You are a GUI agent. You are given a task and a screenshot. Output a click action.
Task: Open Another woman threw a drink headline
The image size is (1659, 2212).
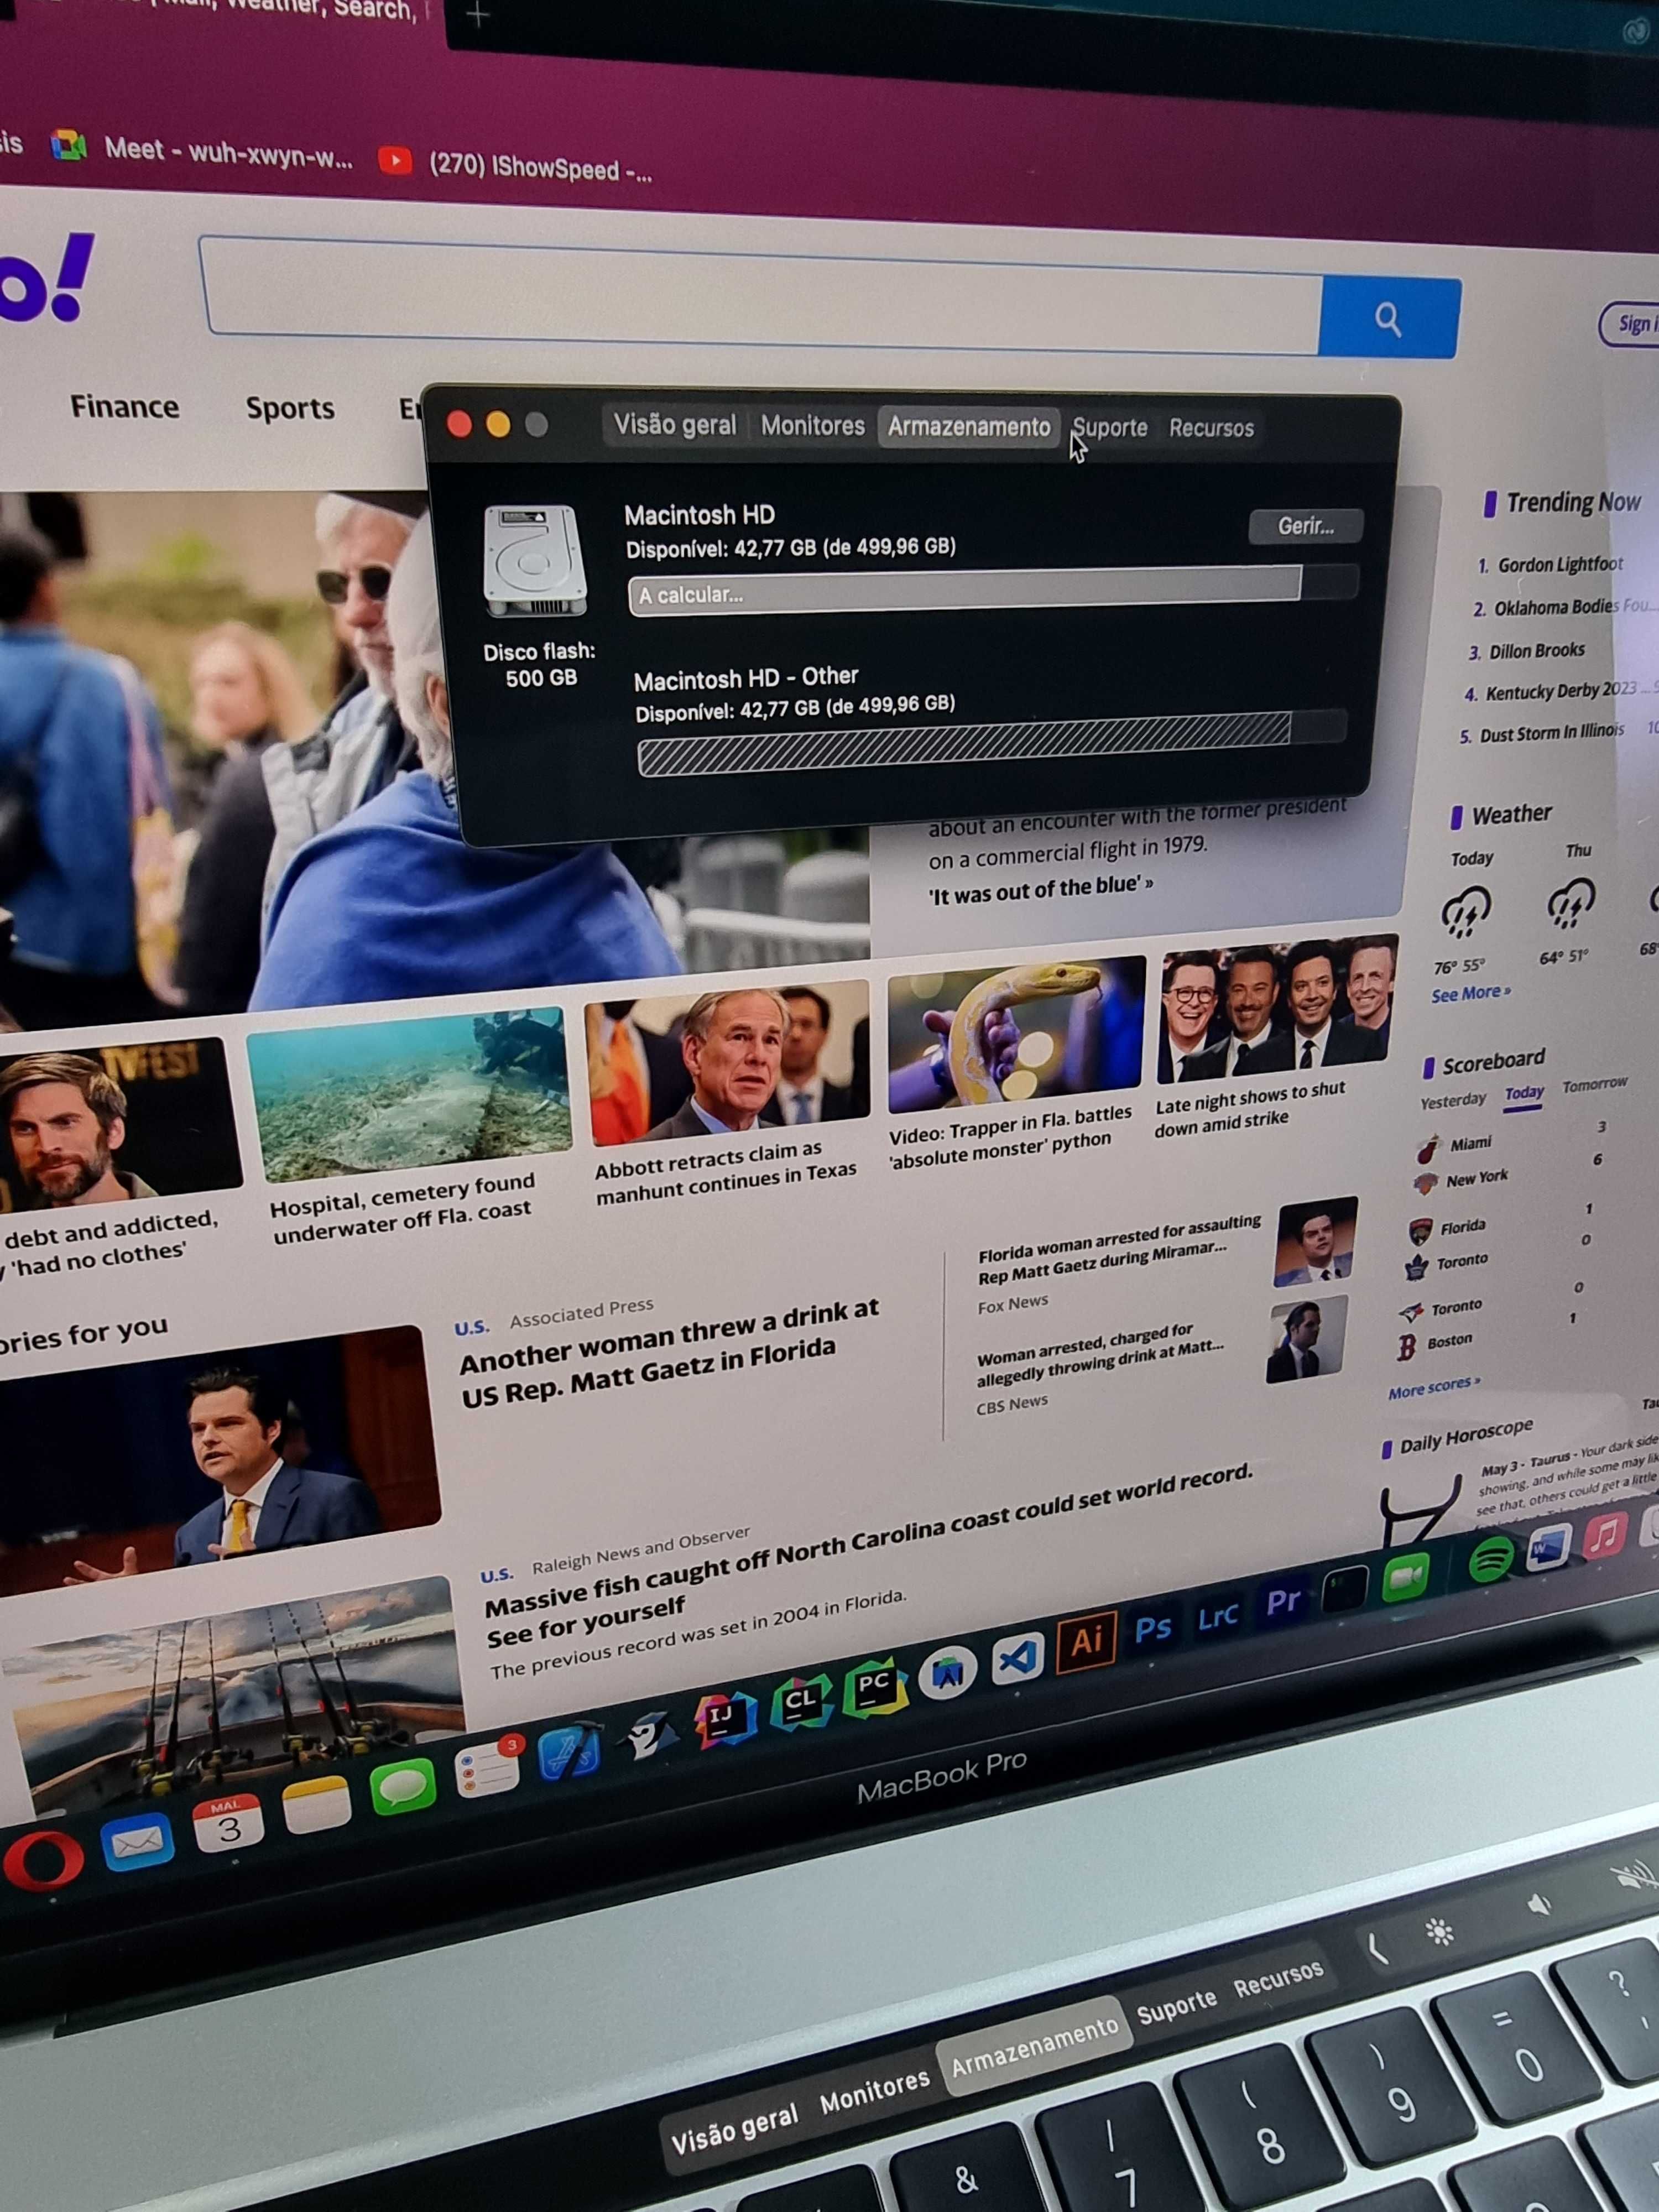pyautogui.click(x=668, y=1352)
